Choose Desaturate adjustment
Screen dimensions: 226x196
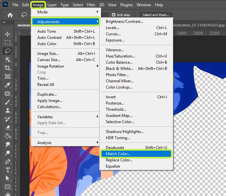tap(136, 148)
